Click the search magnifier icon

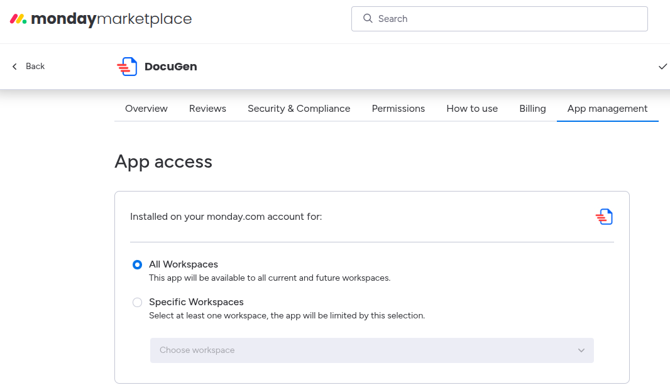[368, 18]
